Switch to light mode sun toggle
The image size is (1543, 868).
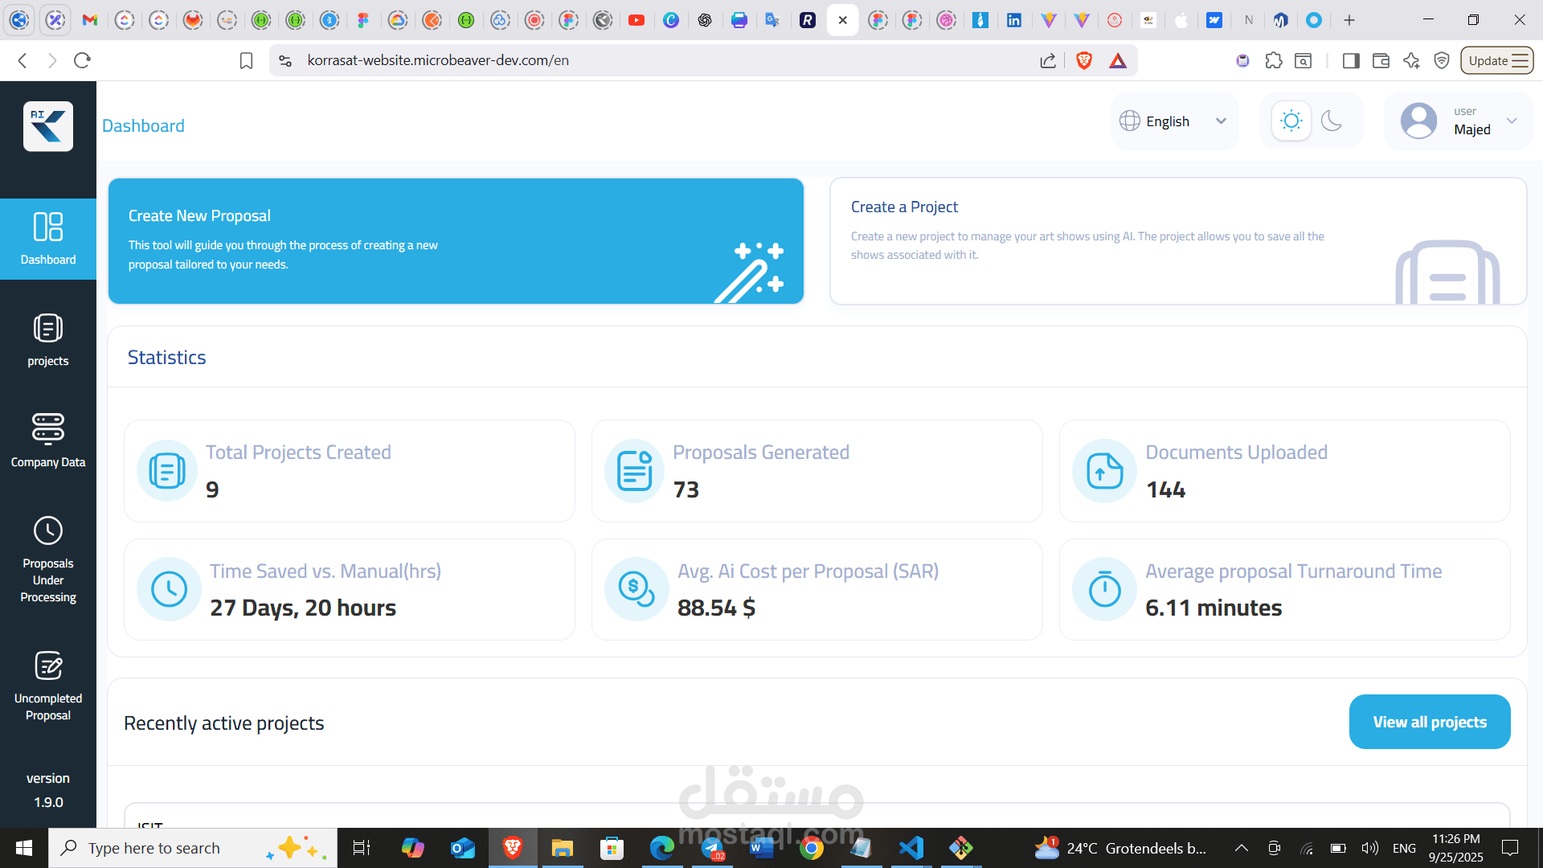pyautogui.click(x=1291, y=121)
